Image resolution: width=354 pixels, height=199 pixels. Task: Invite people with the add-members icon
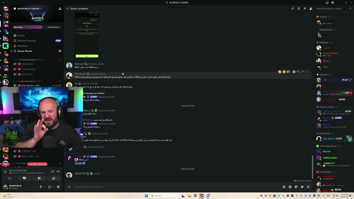click(x=60, y=9)
